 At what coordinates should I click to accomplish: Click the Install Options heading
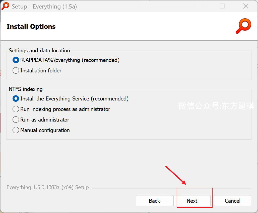[x=31, y=27]
